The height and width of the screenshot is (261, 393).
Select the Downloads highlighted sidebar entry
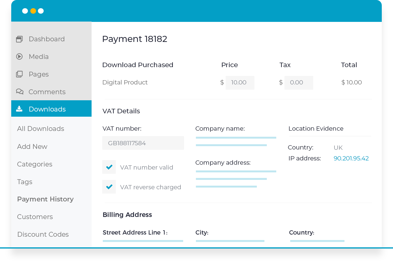pos(47,109)
